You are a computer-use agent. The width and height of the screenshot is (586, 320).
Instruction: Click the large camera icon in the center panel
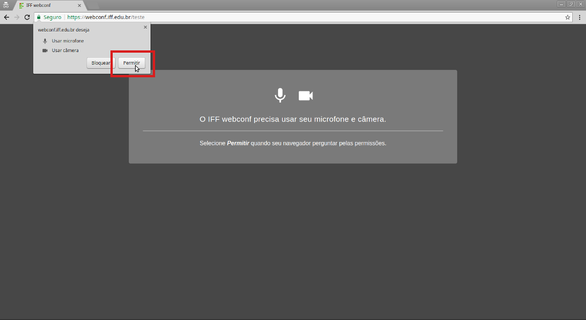306,96
